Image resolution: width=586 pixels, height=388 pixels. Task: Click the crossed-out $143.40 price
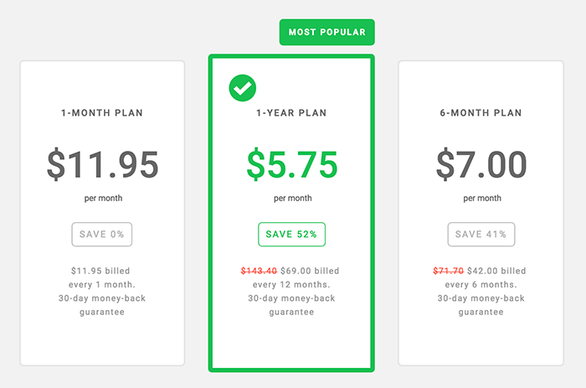(x=259, y=271)
